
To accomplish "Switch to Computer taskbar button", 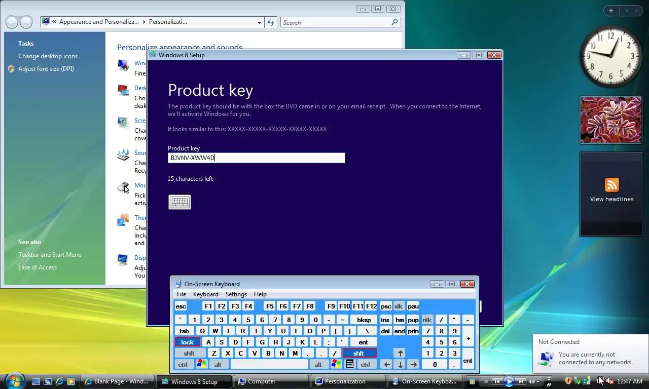I will coord(271,381).
